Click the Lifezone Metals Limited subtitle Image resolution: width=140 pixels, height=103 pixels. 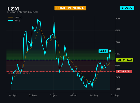[x=22, y=12]
